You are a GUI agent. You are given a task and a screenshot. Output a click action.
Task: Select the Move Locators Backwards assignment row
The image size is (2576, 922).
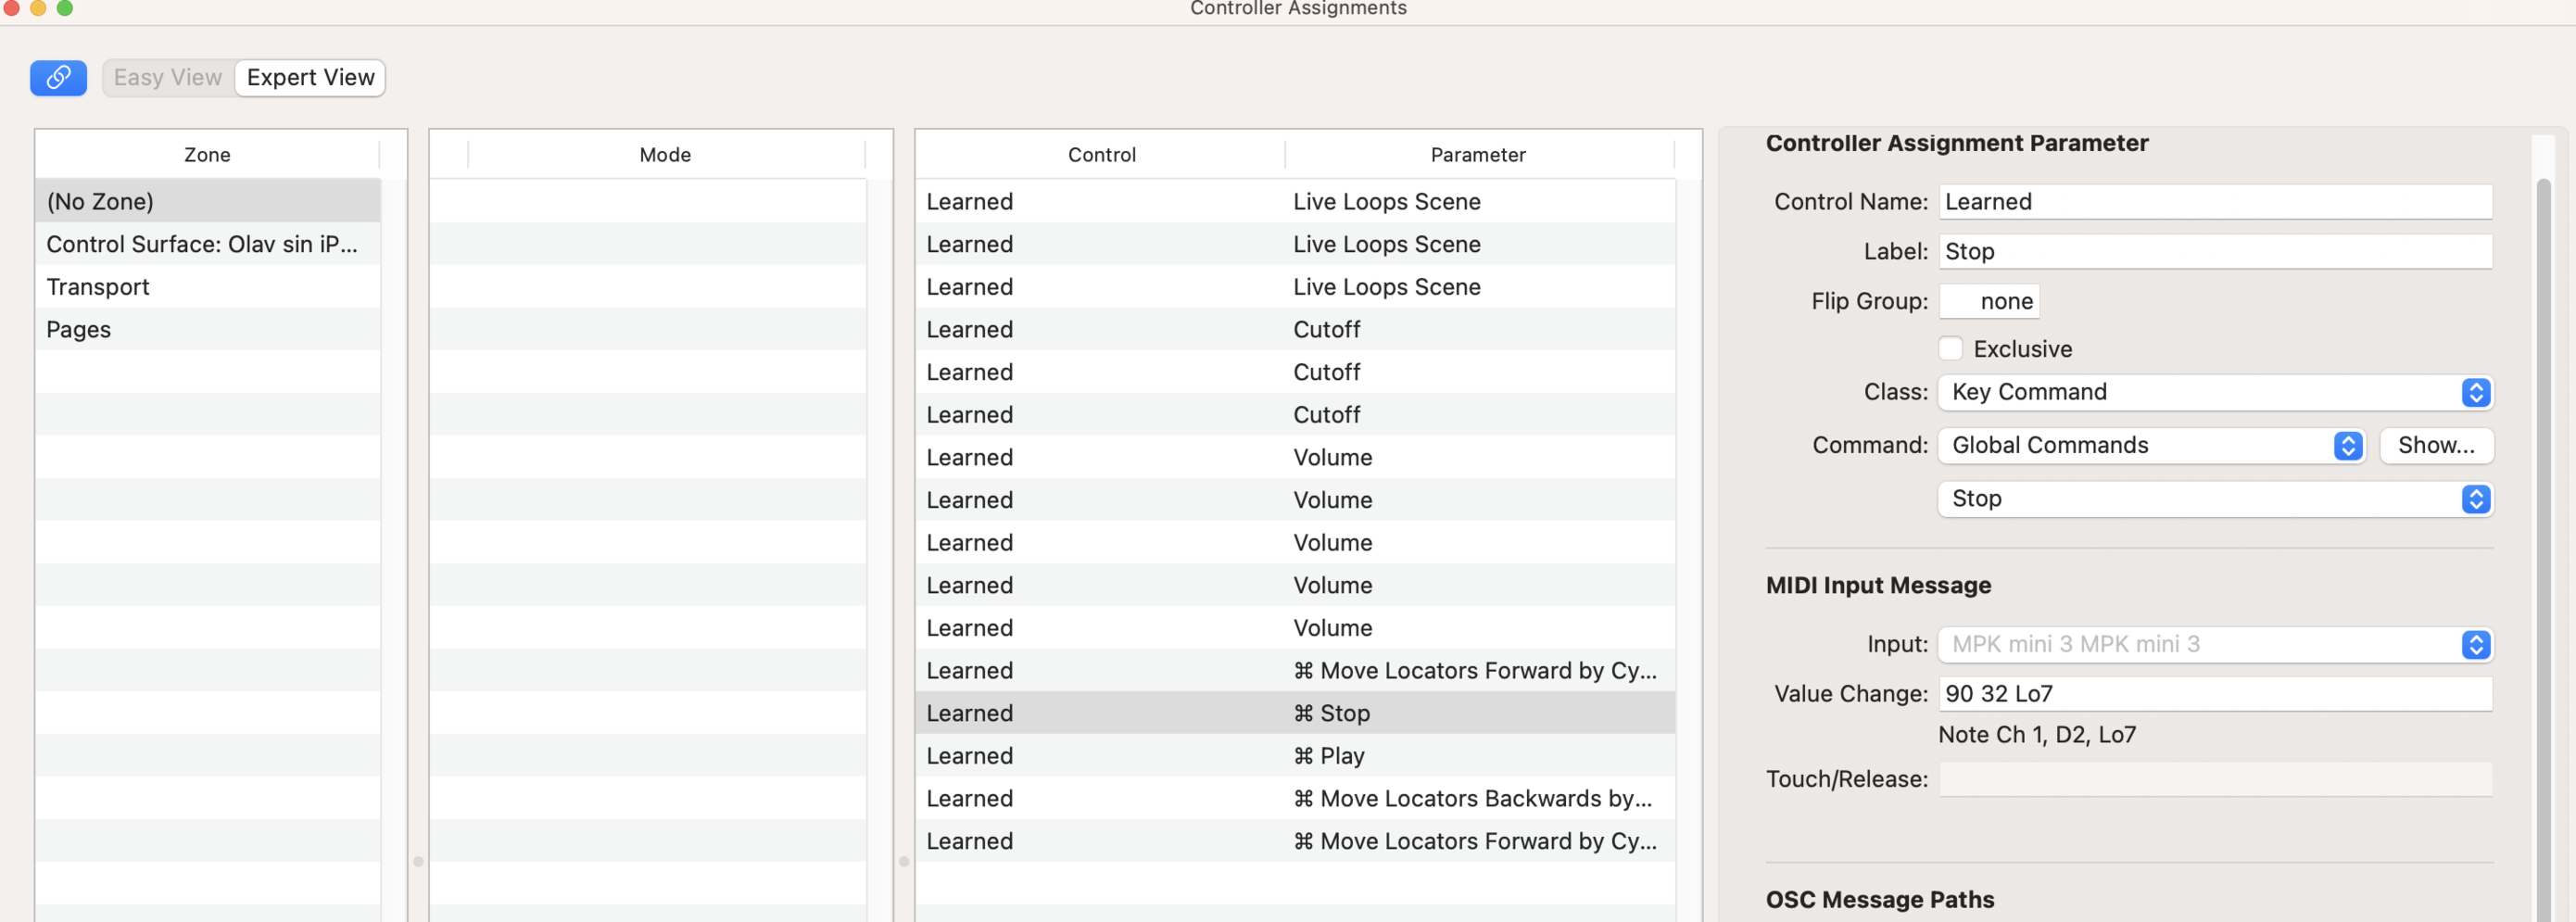(1295, 798)
